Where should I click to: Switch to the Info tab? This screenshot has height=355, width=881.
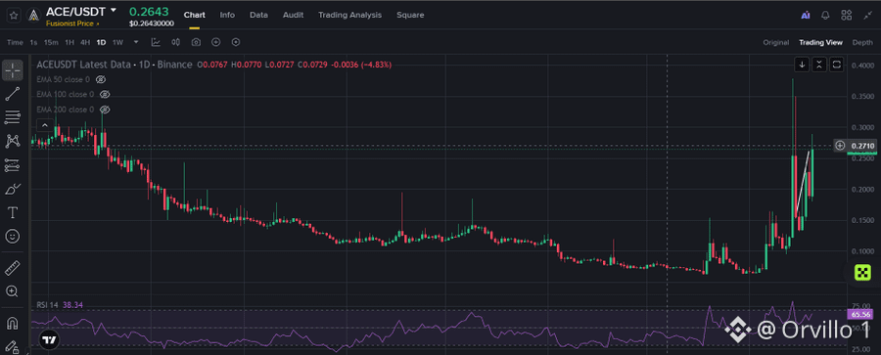[x=227, y=16]
